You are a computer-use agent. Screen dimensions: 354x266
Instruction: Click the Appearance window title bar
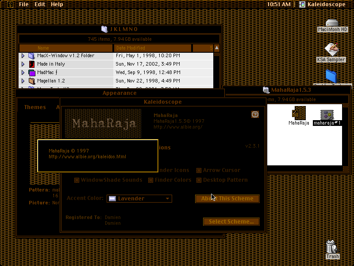pos(119,93)
